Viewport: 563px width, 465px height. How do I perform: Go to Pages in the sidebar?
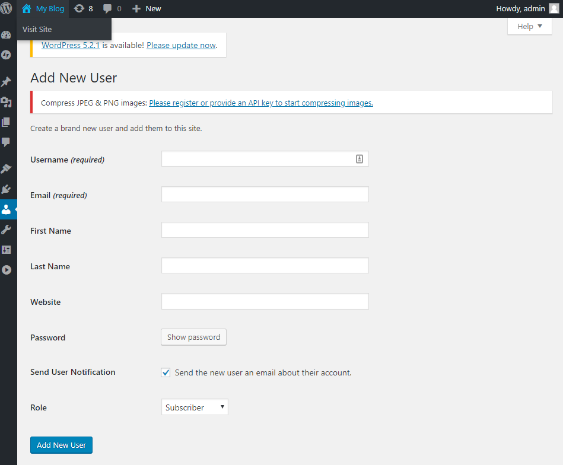(x=7, y=122)
